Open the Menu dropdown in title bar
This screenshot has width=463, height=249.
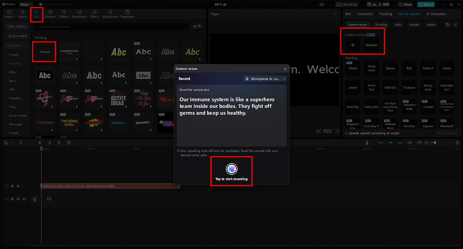pos(26,4)
